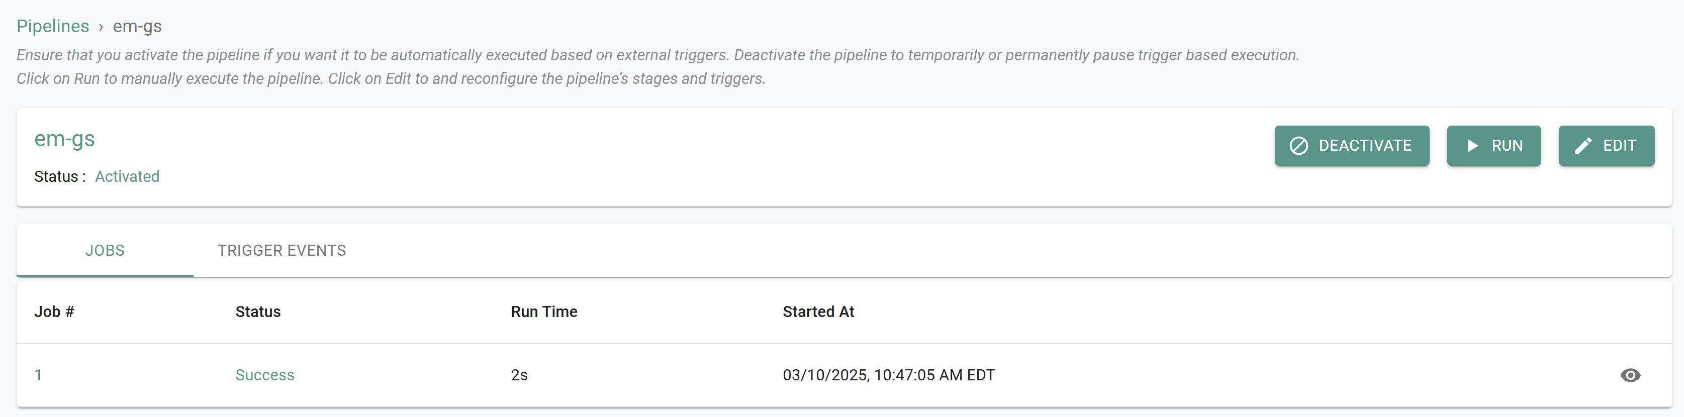Open the Pipelines breadcrumb link
The height and width of the screenshot is (417, 1684).
tap(53, 26)
